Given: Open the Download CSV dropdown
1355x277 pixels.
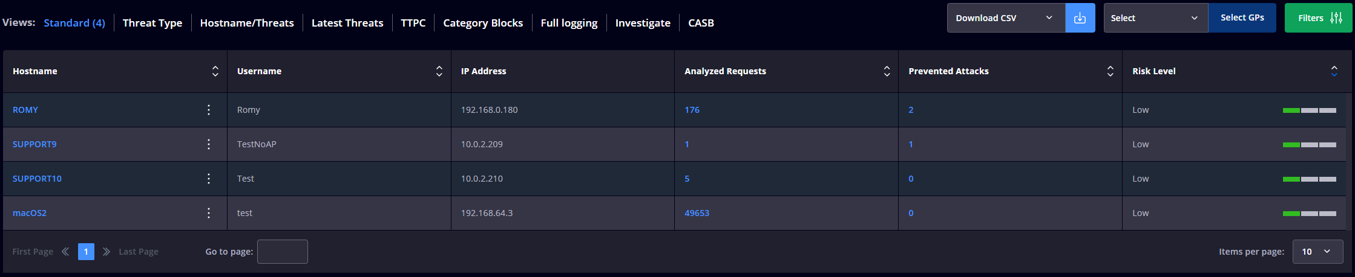Looking at the screenshot, I should click(1006, 18).
